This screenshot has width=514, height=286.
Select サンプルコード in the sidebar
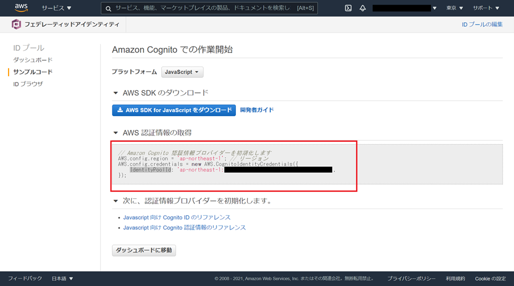33,72
